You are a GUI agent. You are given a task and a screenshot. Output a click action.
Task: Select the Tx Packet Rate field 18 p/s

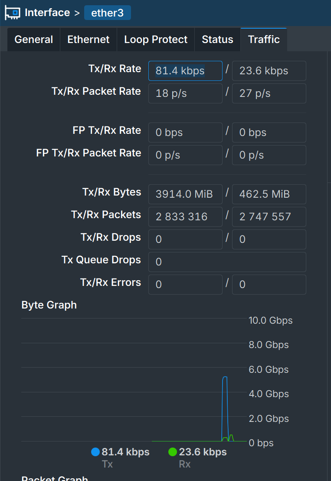(x=185, y=93)
